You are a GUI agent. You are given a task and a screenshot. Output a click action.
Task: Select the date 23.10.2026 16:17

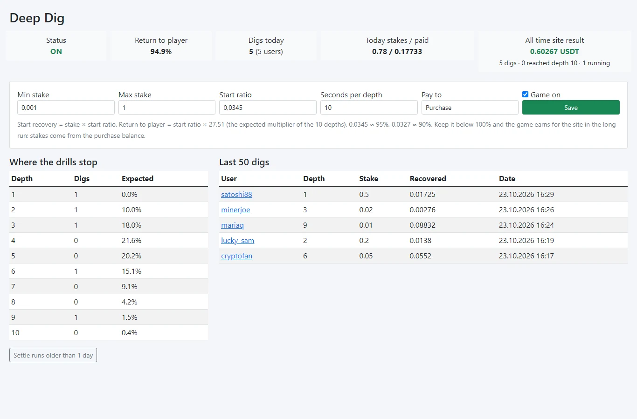(x=526, y=256)
